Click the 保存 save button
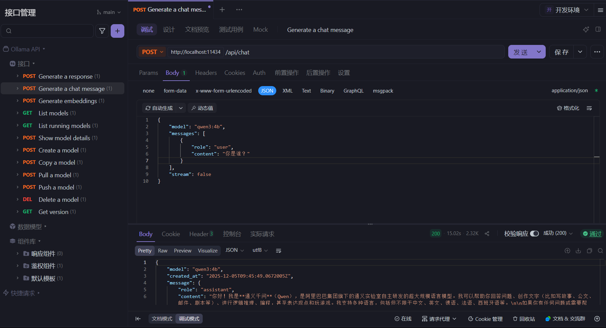 click(x=561, y=52)
